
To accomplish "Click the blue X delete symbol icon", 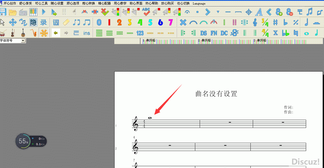I will pyautogui.click(x=183, y=23).
